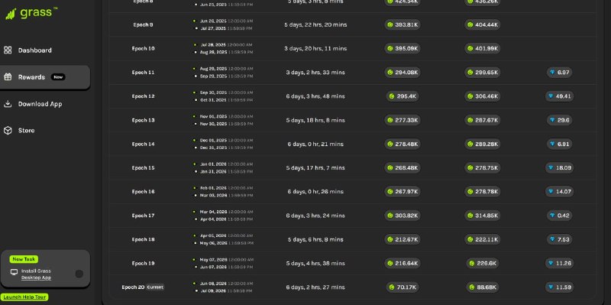This screenshot has height=305, width=611.
Task: Click the New badge beside Rewards
Action: tap(58, 77)
